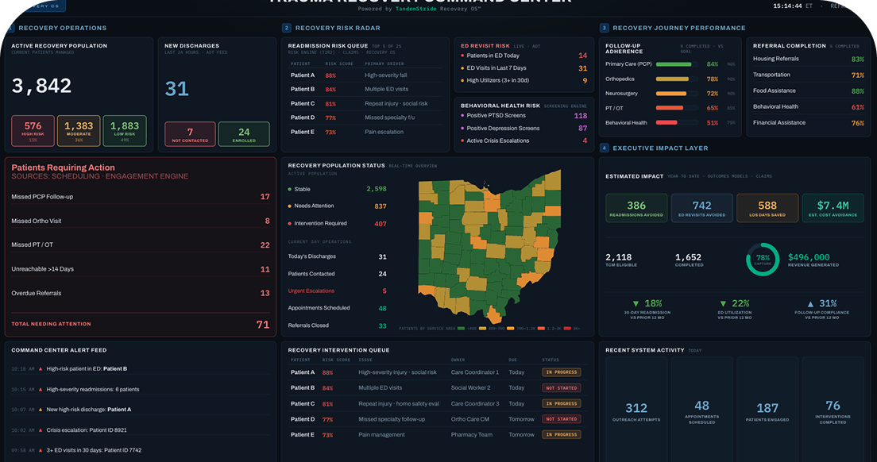The width and height of the screenshot is (877, 462).
Task: Click the In Progress status badge for Patient A
Action: (562, 372)
